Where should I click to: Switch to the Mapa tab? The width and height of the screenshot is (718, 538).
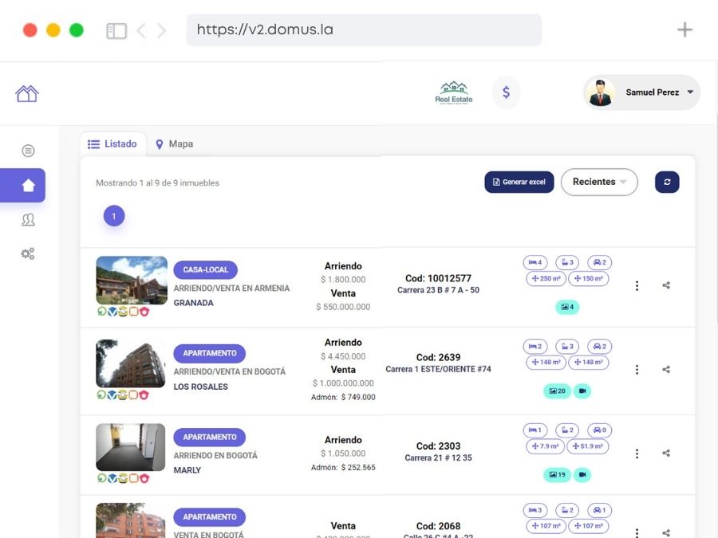coord(175,143)
